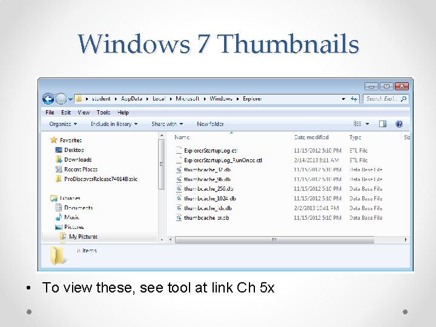Viewport: 436px width, 327px height.
Task: Sort by the Date modified column header
Action: pos(311,137)
